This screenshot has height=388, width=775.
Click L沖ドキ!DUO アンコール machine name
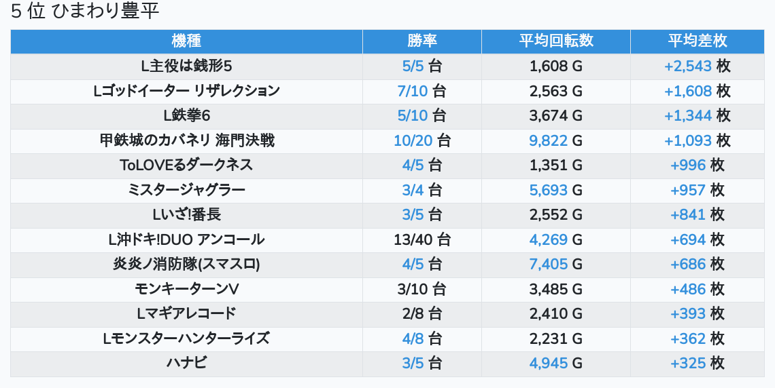(x=186, y=239)
